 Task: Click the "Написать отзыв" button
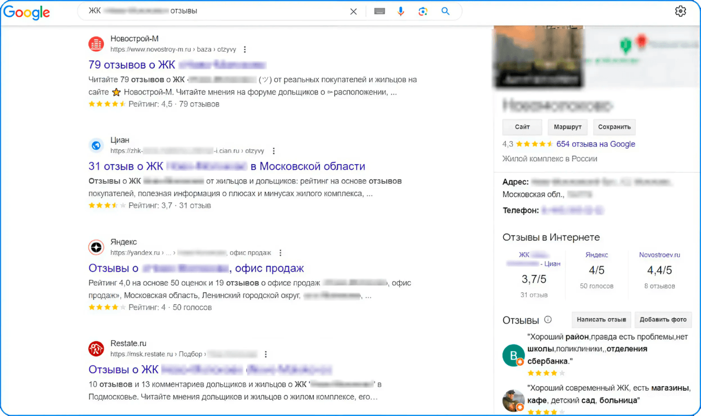[x=602, y=320]
